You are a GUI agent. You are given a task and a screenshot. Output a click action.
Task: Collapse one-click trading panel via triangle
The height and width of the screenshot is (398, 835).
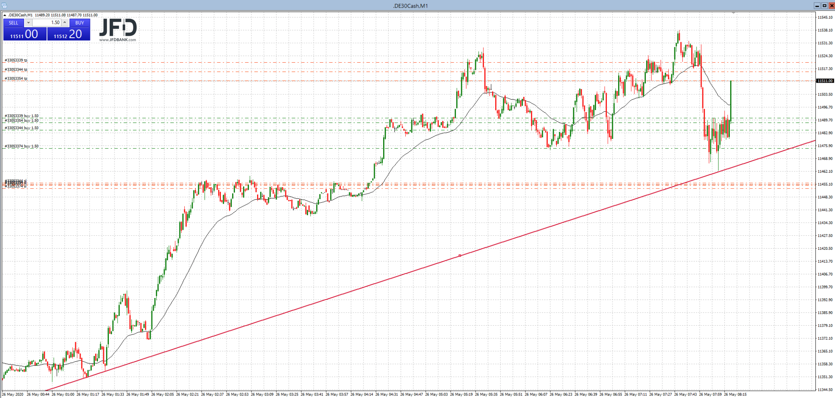coord(4,15)
